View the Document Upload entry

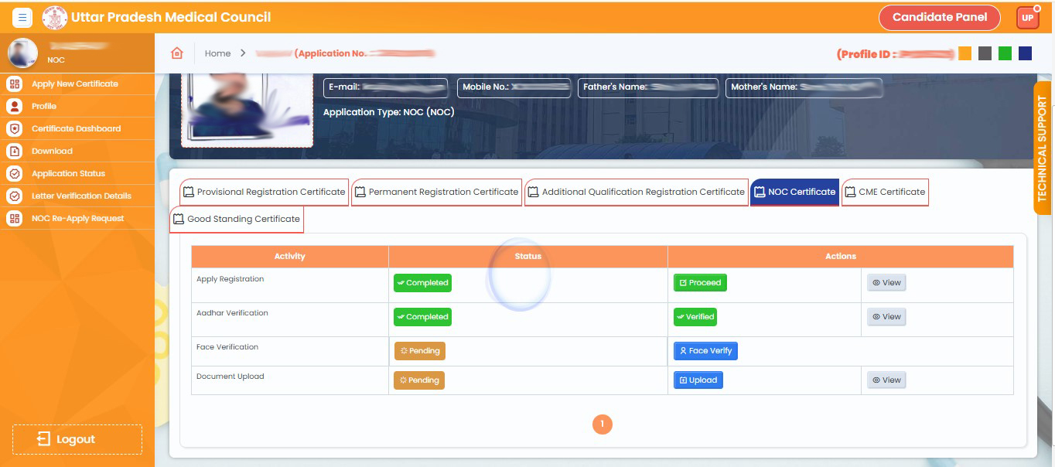coord(886,380)
